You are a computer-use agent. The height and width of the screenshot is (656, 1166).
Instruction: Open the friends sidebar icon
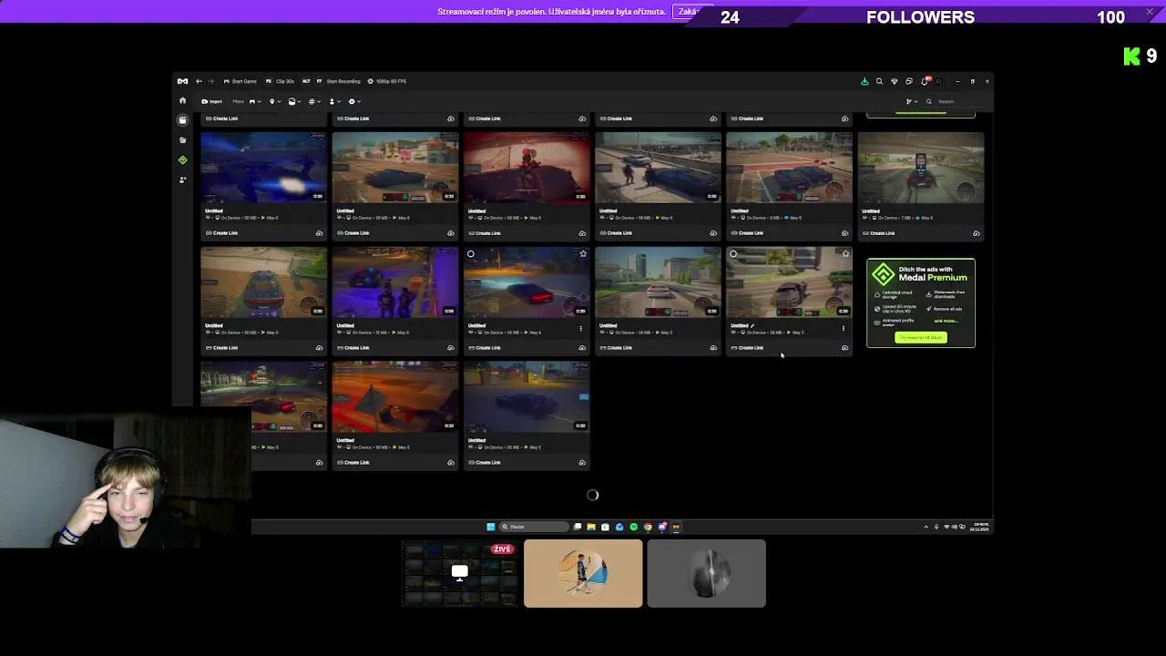(x=182, y=179)
